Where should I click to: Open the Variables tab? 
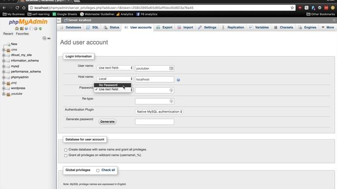pos(259,27)
